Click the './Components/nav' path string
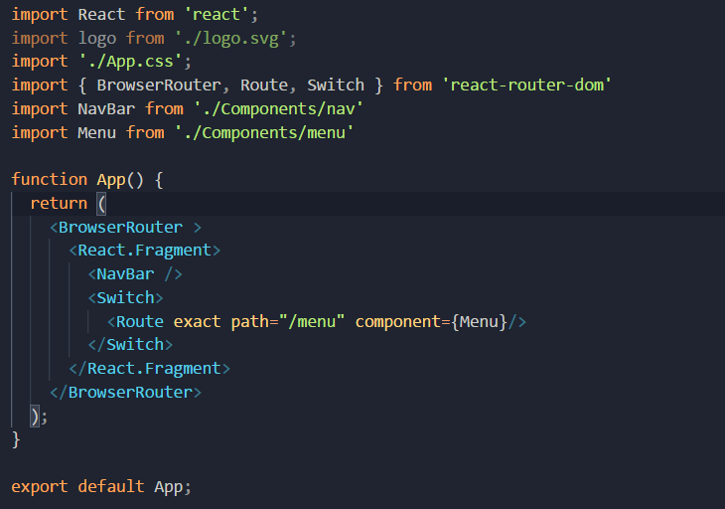The height and width of the screenshot is (509, 725). (279, 109)
